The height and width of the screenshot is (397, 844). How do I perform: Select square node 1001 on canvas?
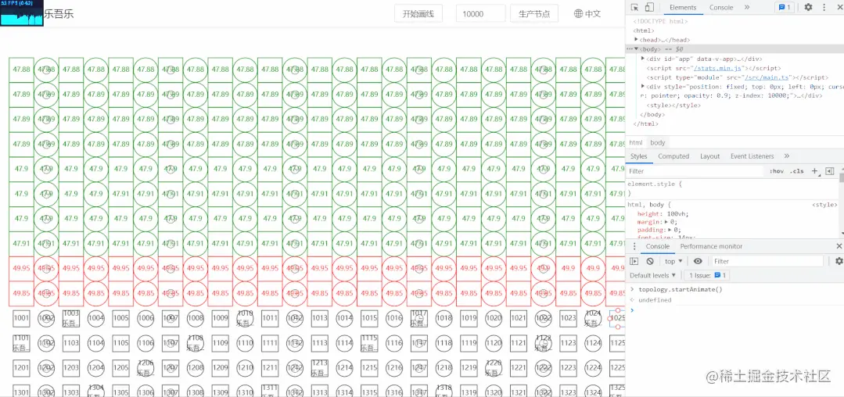tap(22, 318)
